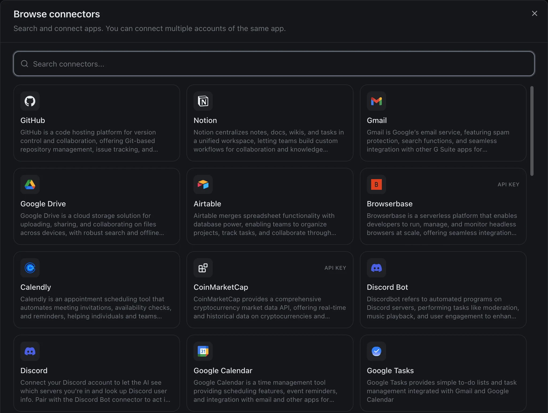
Task: Close the Browse connectors dialog
Action: tap(535, 13)
